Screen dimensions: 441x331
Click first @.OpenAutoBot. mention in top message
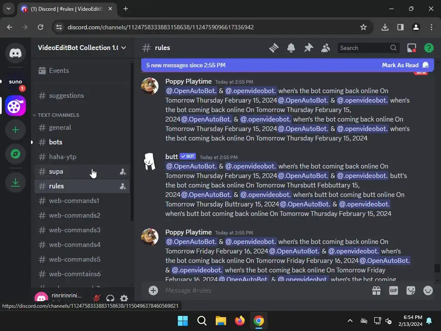pyautogui.click(x=191, y=91)
